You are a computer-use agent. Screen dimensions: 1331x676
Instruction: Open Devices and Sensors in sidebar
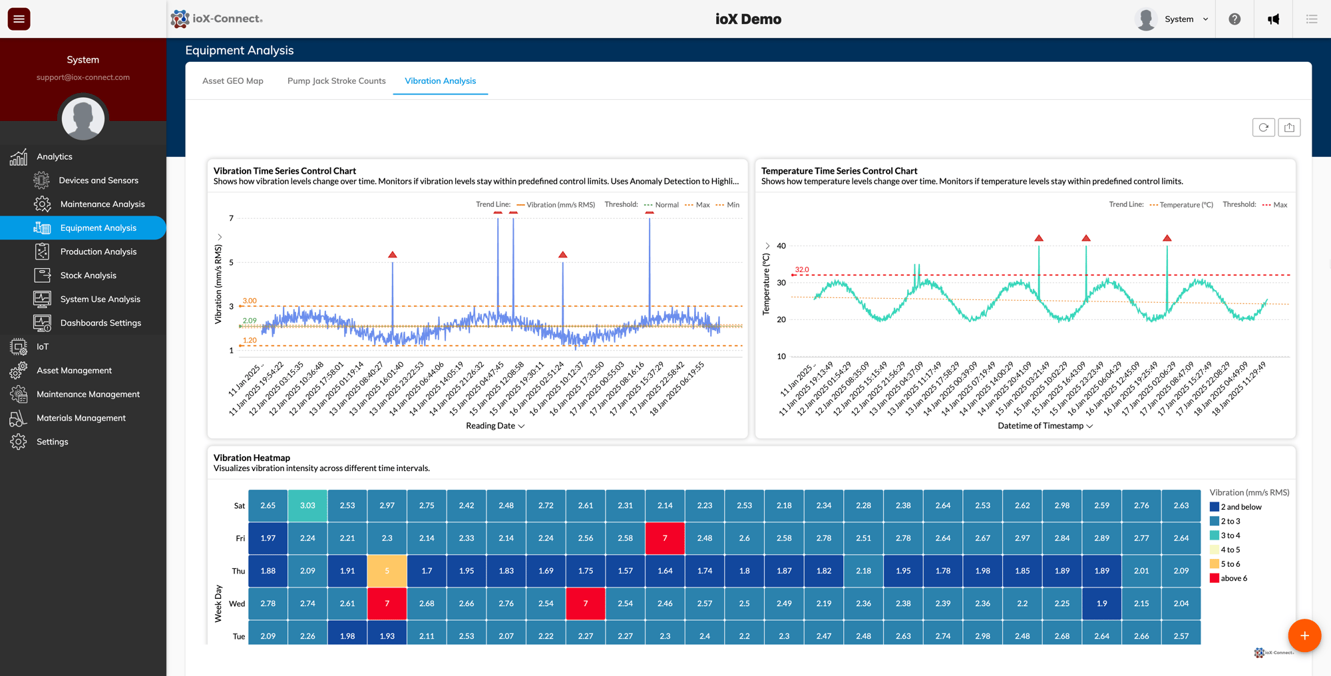click(99, 180)
